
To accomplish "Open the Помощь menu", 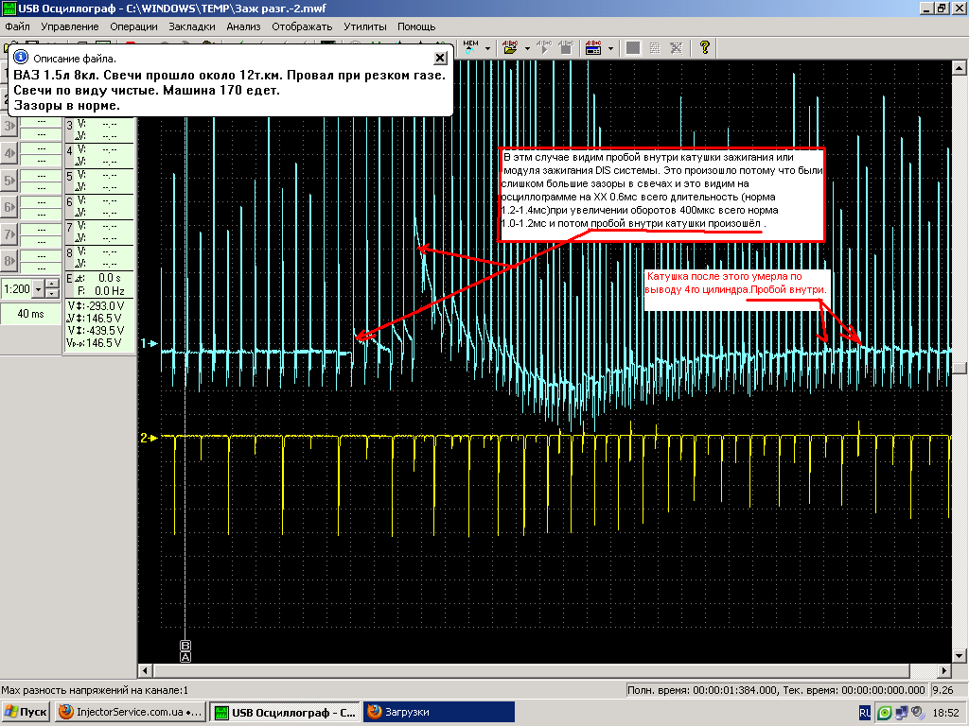I will pyautogui.click(x=416, y=26).
